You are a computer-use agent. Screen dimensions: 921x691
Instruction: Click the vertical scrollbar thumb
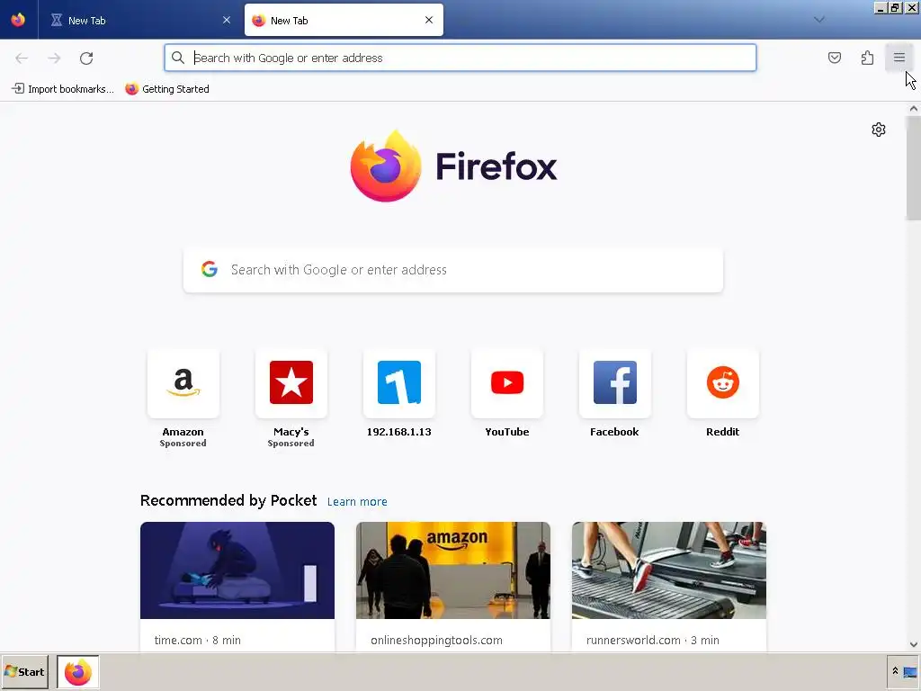coord(914,168)
